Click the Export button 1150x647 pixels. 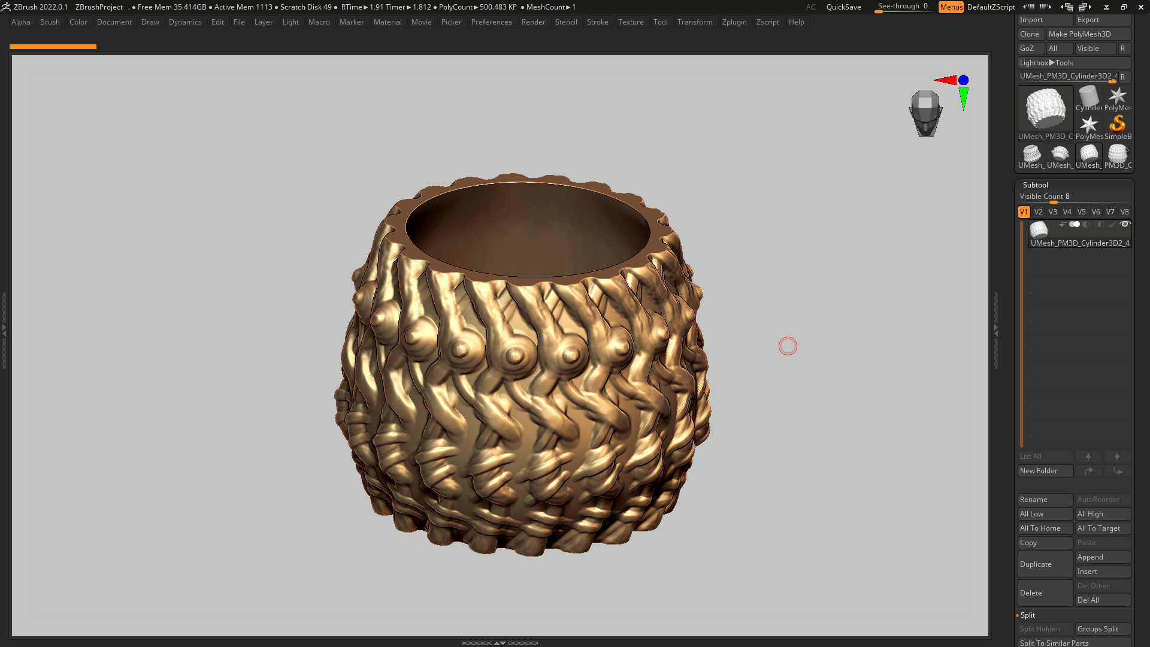(1103, 20)
